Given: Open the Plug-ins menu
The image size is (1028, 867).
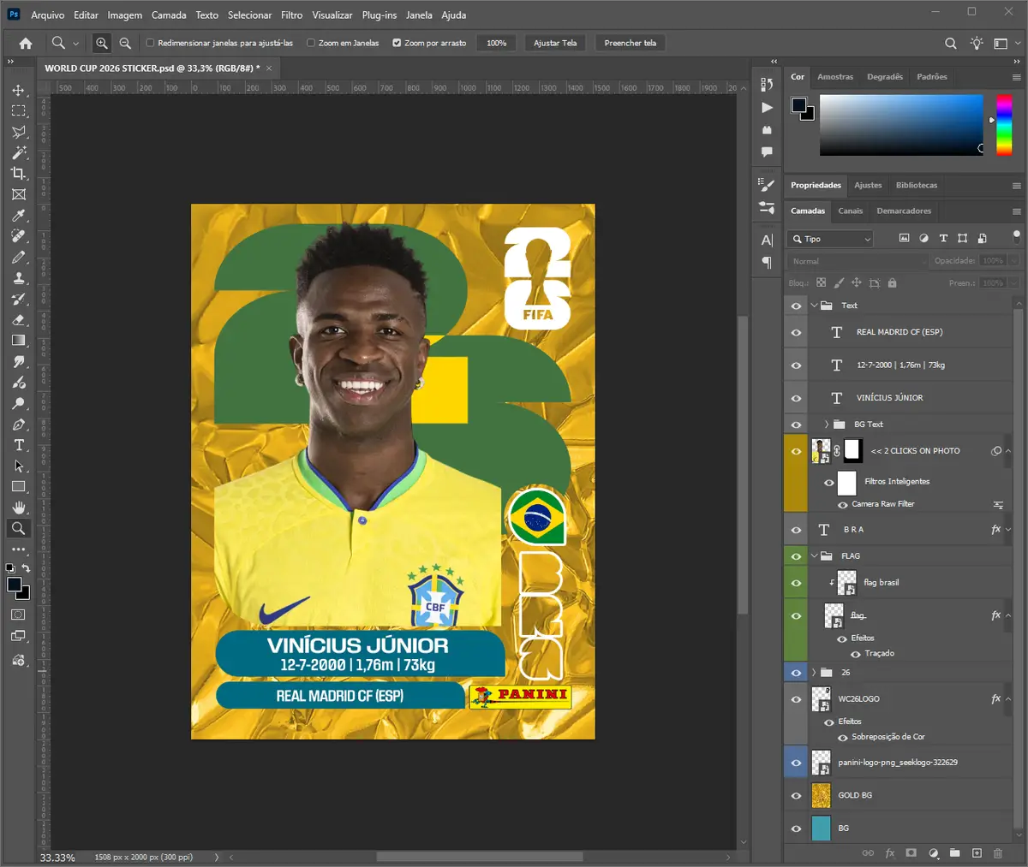Looking at the screenshot, I should [x=380, y=15].
